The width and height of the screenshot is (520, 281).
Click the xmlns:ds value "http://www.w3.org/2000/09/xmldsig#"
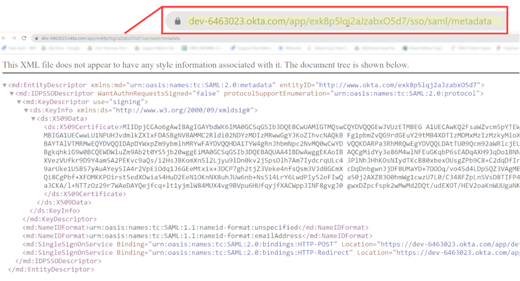183,110
